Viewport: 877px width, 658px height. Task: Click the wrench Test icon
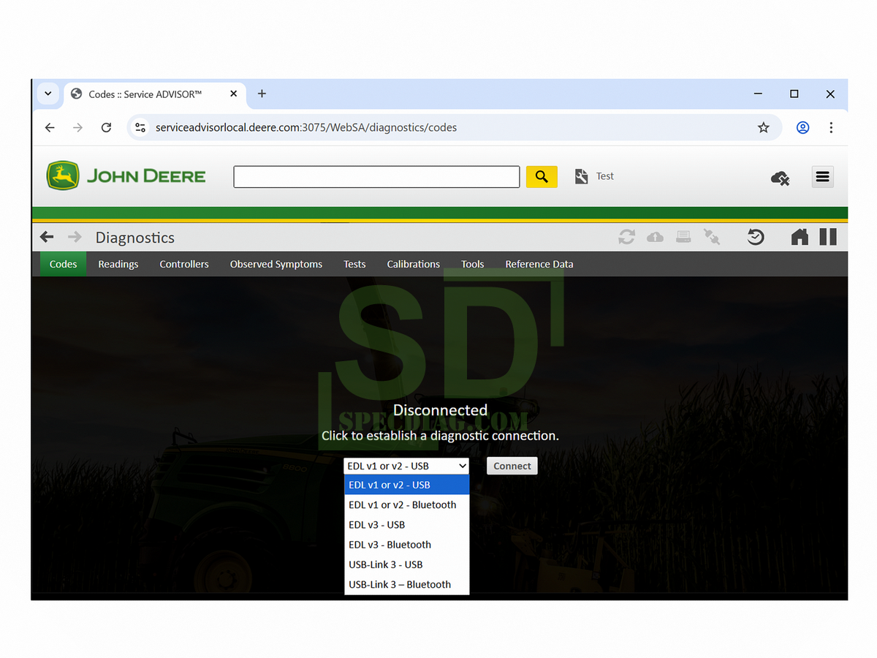click(x=582, y=176)
